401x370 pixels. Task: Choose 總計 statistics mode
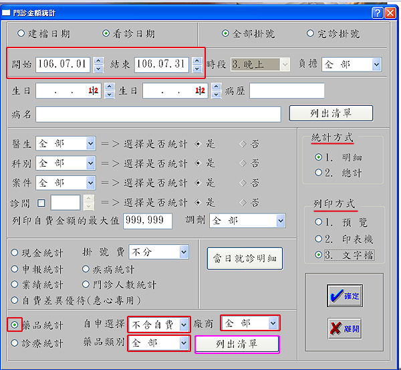pos(318,173)
